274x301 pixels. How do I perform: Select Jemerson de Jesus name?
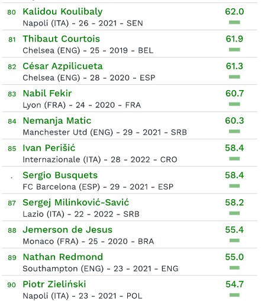[67, 230]
